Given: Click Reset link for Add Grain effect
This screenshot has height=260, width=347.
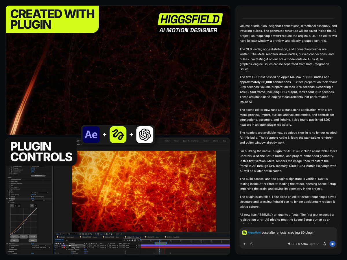Looking at the screenshot, I should coord(32,244).
